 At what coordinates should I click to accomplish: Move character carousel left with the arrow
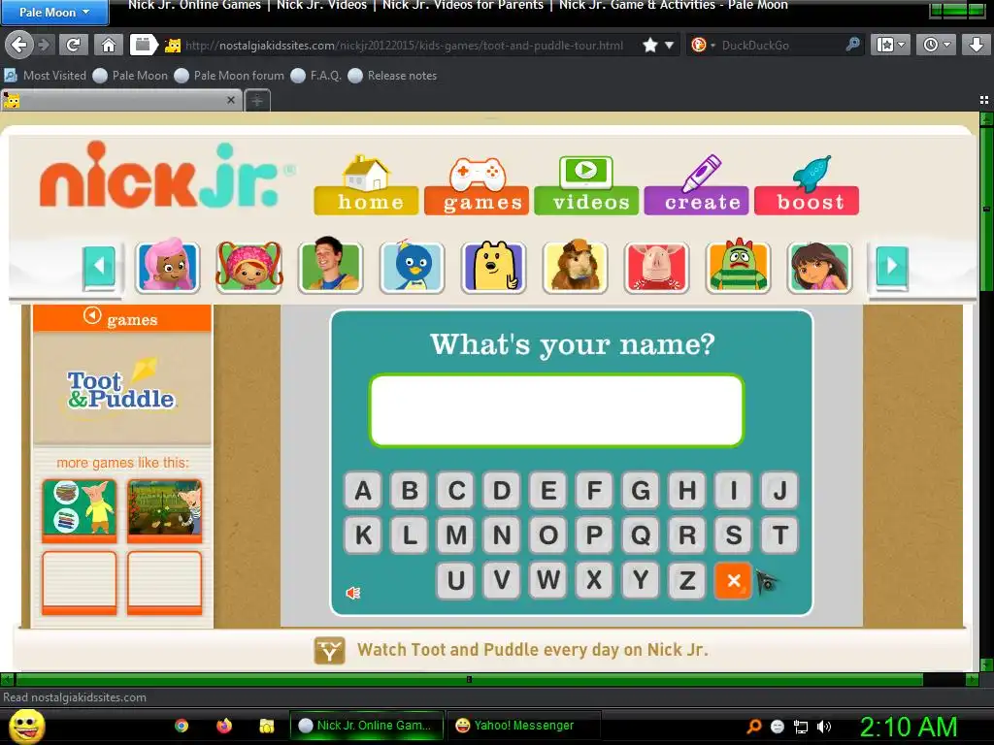point(100,266)
